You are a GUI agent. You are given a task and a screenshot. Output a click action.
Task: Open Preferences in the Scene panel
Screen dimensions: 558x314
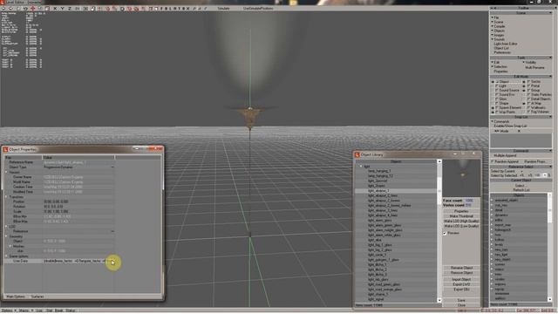pyautogui.click(x=502, y=52)
